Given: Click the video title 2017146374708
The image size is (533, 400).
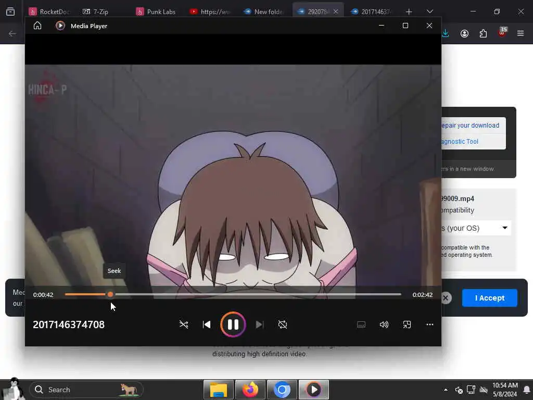Looking at the screenshot, I should click(x=69, y=325).
